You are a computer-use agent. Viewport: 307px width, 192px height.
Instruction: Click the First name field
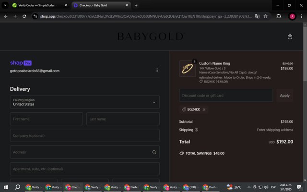[47, 119]
